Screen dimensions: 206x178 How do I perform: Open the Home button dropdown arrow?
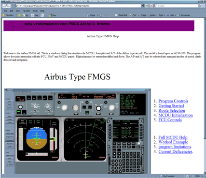pyautogui.click(x=97, y=15)
